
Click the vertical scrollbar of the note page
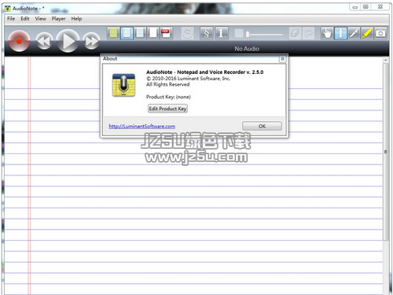386,151
